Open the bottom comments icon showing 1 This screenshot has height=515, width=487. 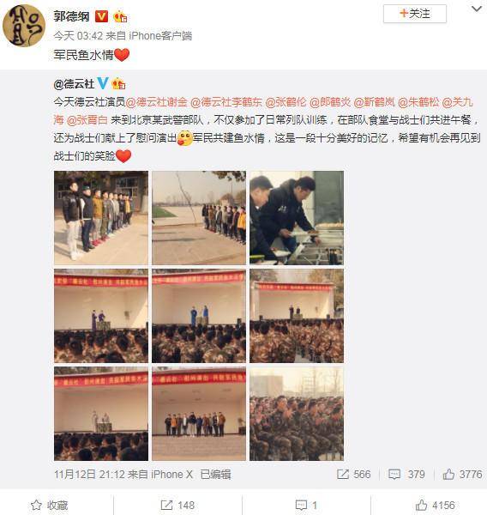[x=301, y=505]
